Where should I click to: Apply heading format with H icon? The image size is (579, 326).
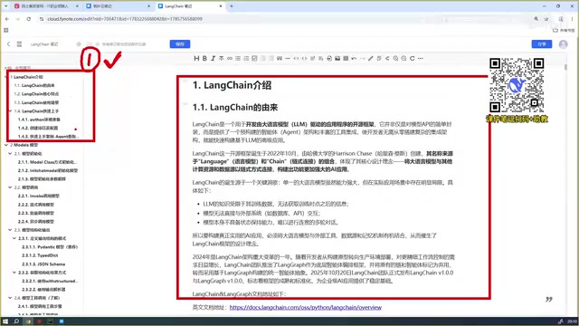[x=196, y=58]
